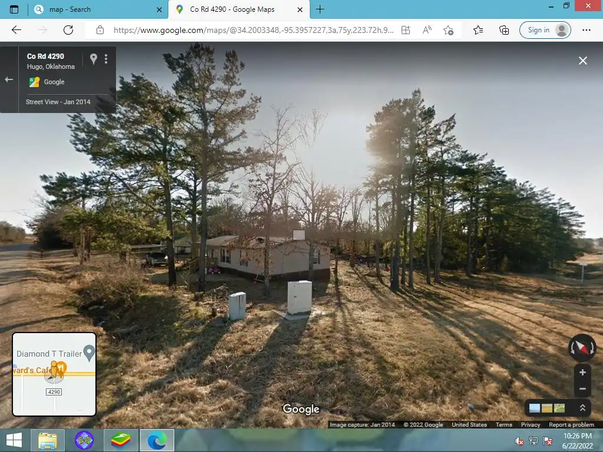Open the Privacy link

tap(531, 425)
